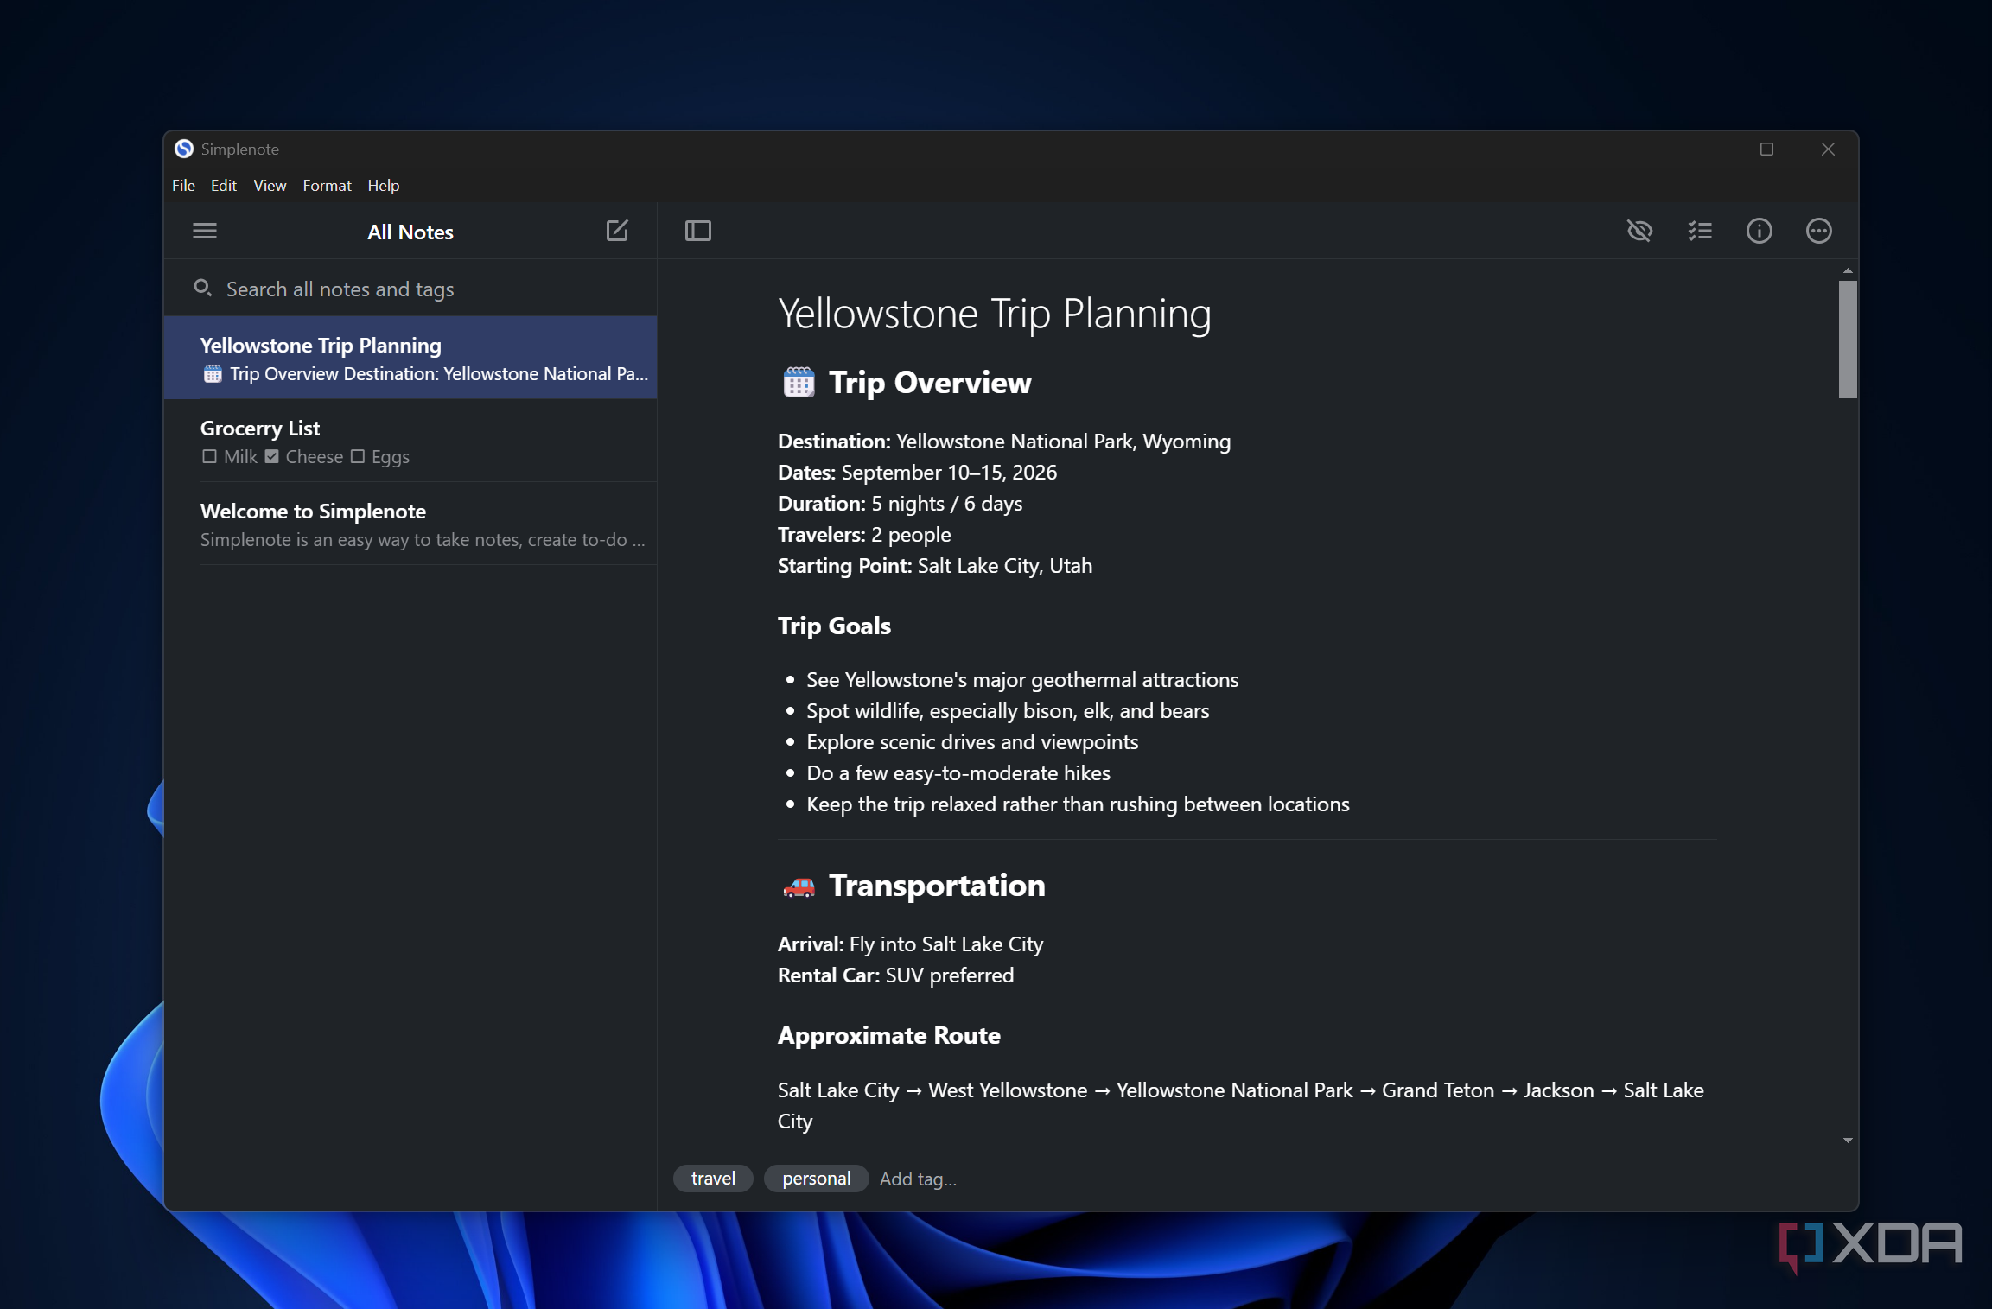Click the Simplenote logo in the title bar

point(184,149)
